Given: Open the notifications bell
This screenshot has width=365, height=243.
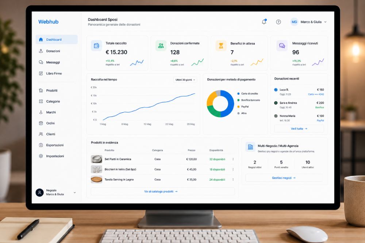Looking at the screenshot, I should pos(264,22).
